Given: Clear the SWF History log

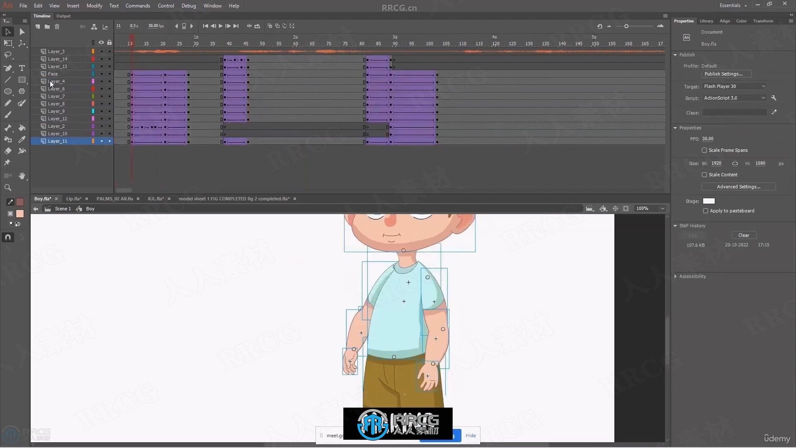Looking at the screenshot, I should coord(744,235).
